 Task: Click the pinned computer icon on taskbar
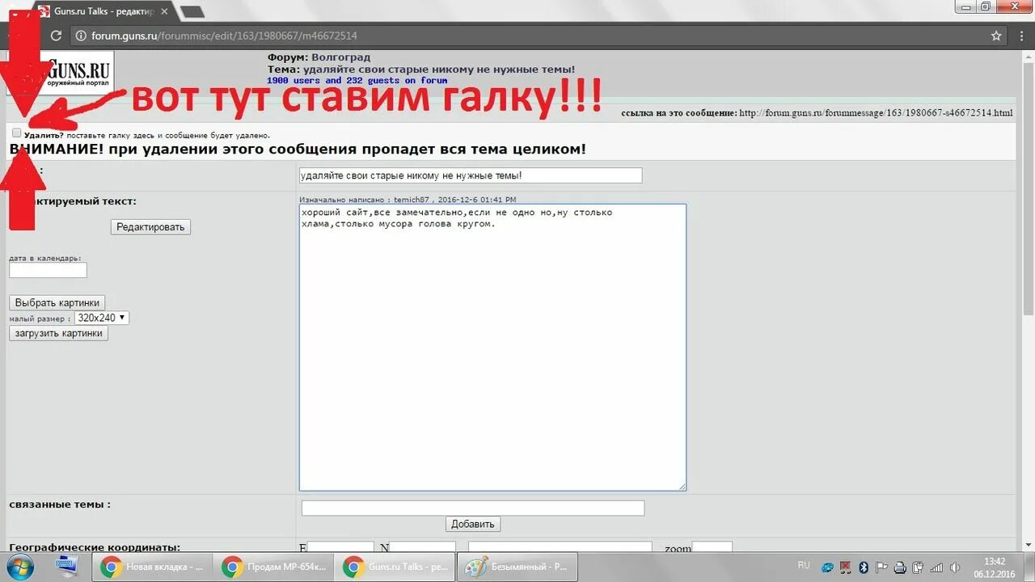point(68,567)
